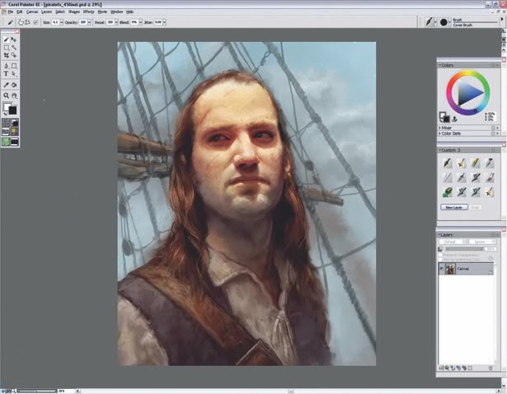The width and height of the screenshot is (507, 394).
Task: Open the Size slider dropdown arrow
Action: [x=62, y=22]
